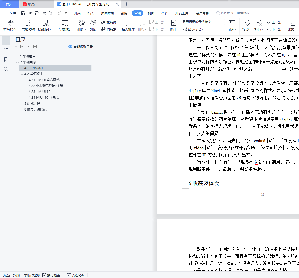
Task: Click 智能识别目录 link
Action: coord(81,47)
